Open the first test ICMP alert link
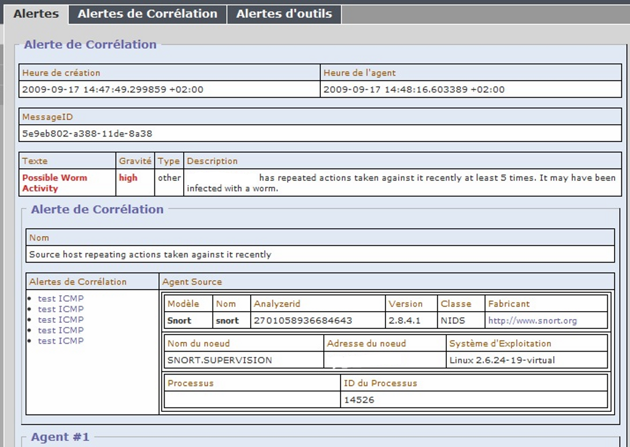Screen dimensions: 630x447 (x=61, y=299)
